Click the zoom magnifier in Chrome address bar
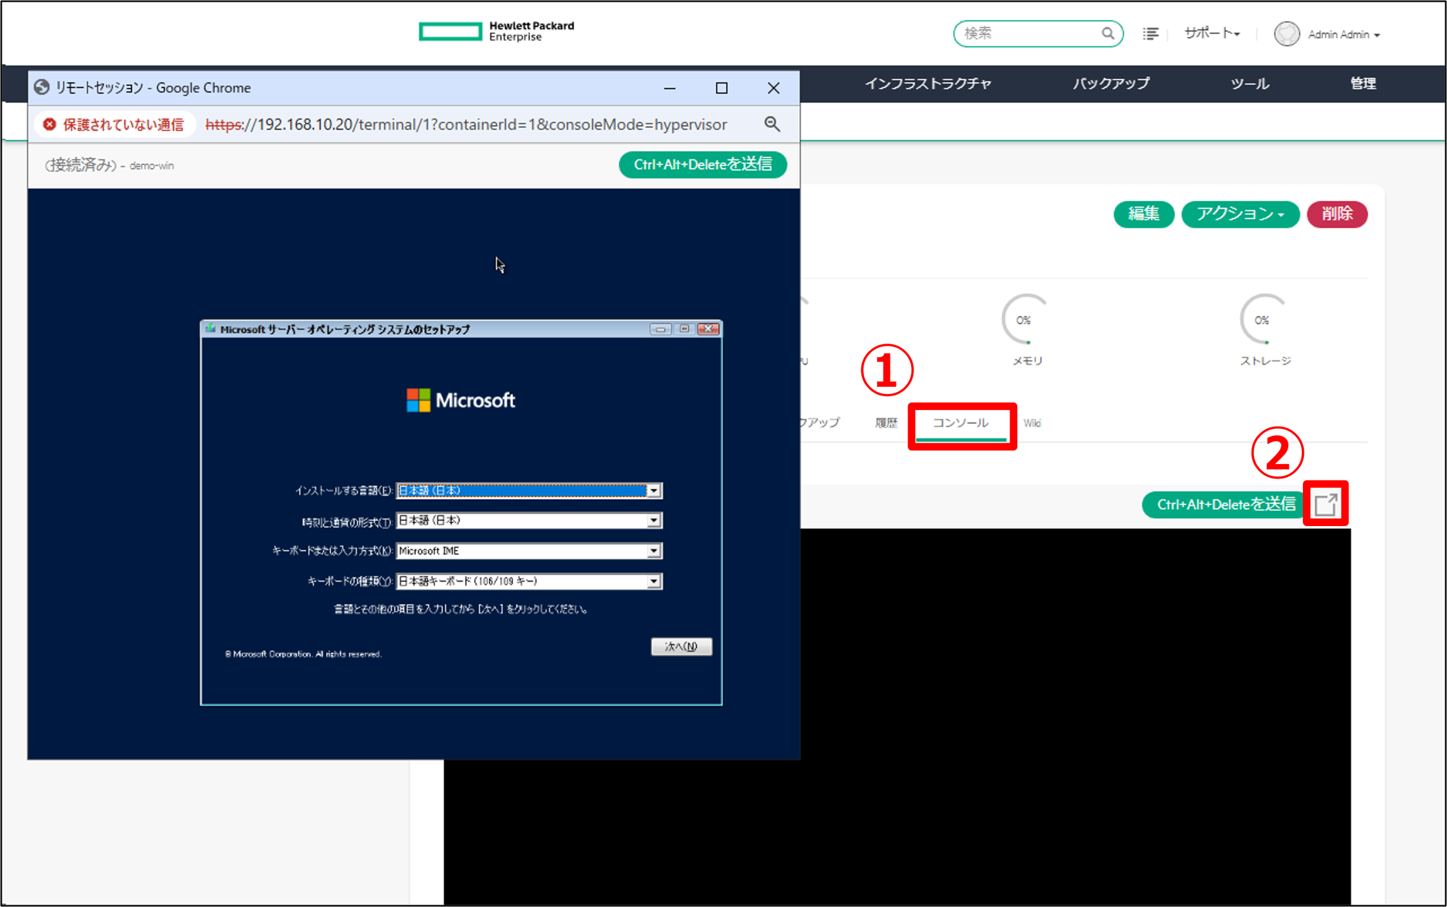Screen dimensions: 1447x907 [772, 124]
